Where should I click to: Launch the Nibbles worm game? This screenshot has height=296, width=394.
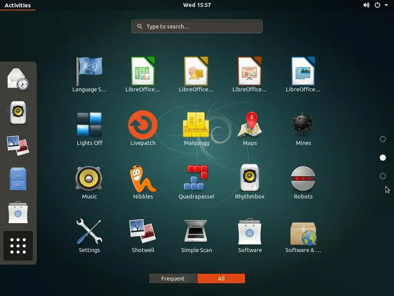pyautogui.click(x=143, y=178)
